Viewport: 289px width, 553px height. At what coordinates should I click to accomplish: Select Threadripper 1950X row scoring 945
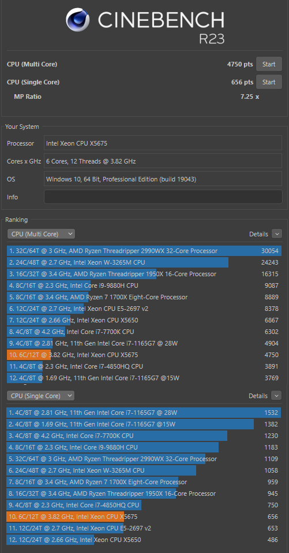[144, 493]
